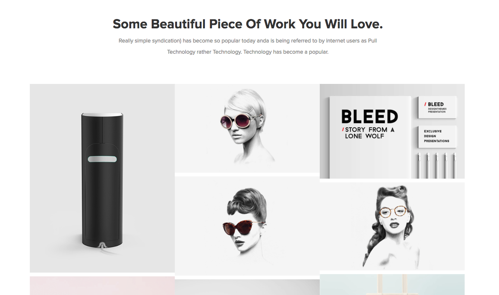Click the small BLEED Designthemes Presentation card
The image size is (499, 295).
click(x=437, y=108)
